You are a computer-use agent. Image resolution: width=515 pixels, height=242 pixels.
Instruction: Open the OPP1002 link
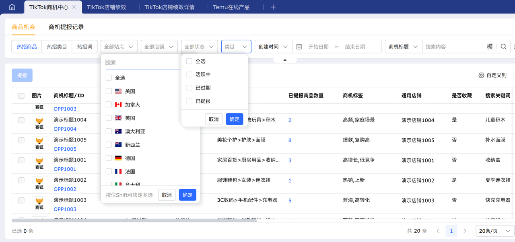point(65,189)
